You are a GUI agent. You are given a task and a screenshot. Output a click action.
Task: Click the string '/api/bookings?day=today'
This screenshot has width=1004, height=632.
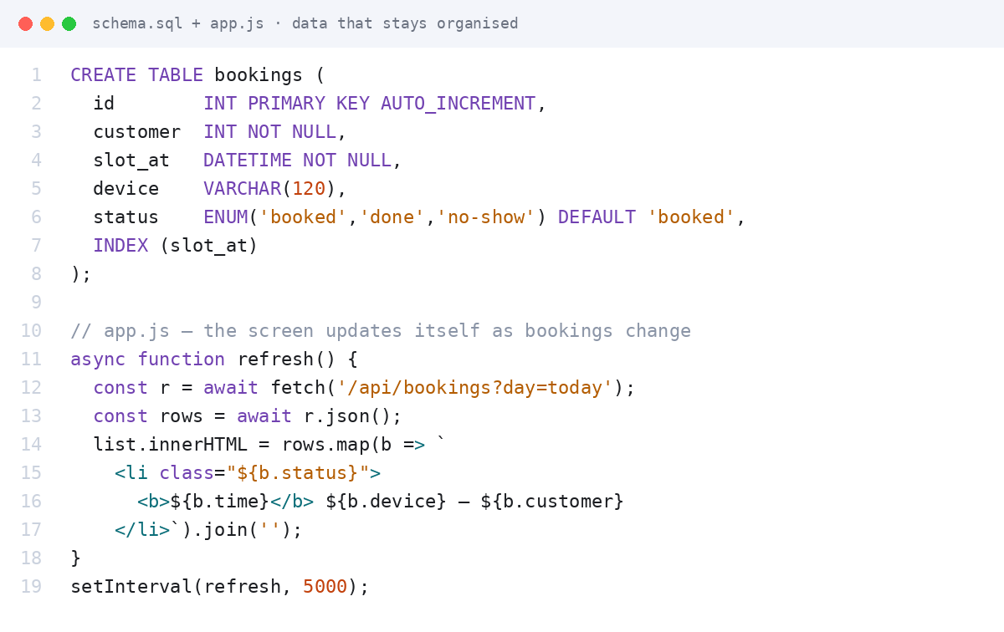(x=474, y=388)
